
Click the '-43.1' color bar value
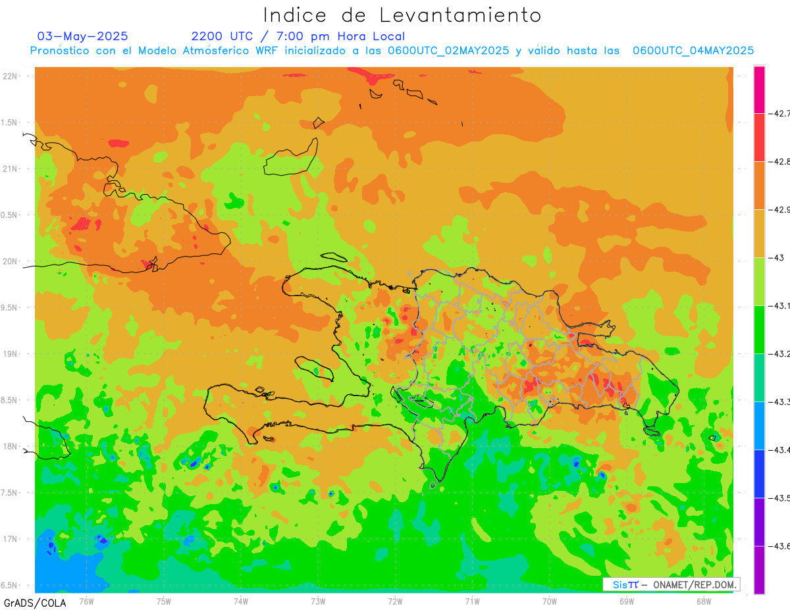(x=780, y=306)
